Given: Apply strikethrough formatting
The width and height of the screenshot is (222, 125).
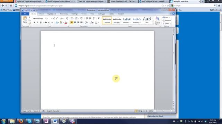Looking at the screenshot, I should 46,23.
